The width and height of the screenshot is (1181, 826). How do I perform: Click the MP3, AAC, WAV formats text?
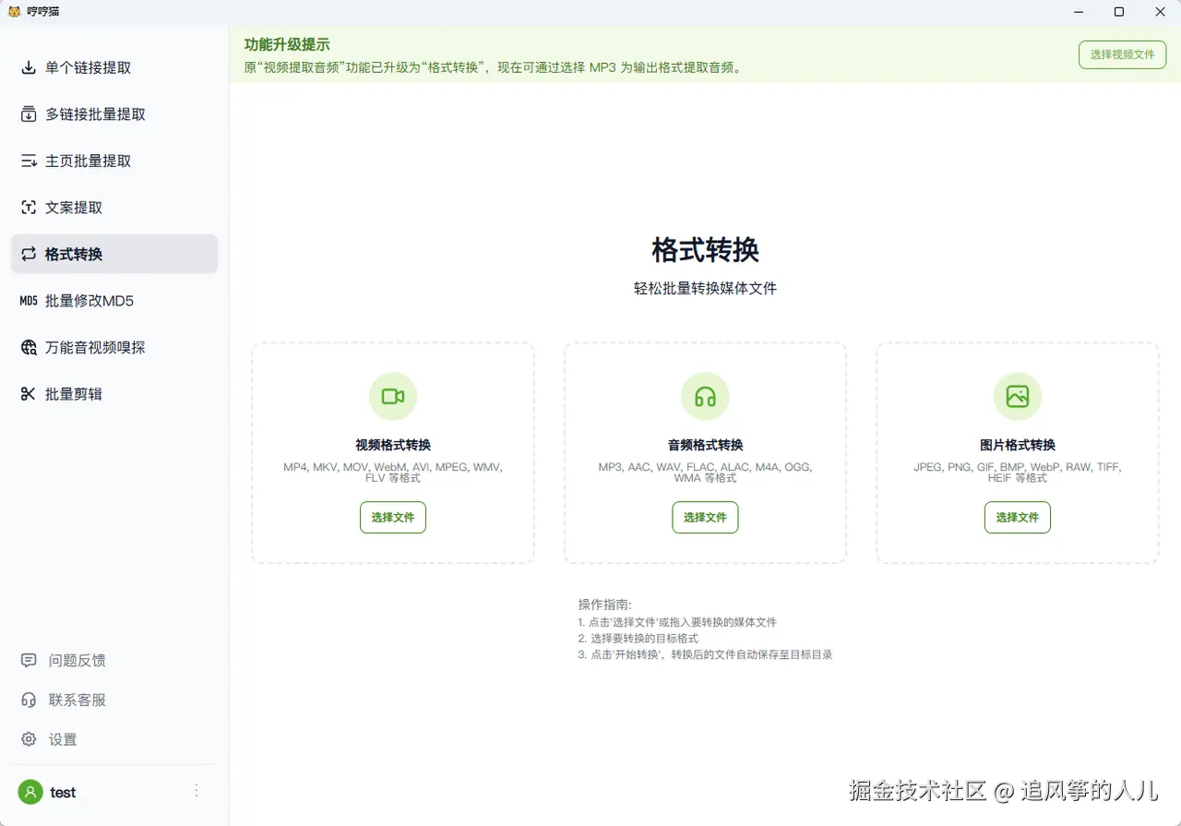pyautogui.click(x=705, y=473)
